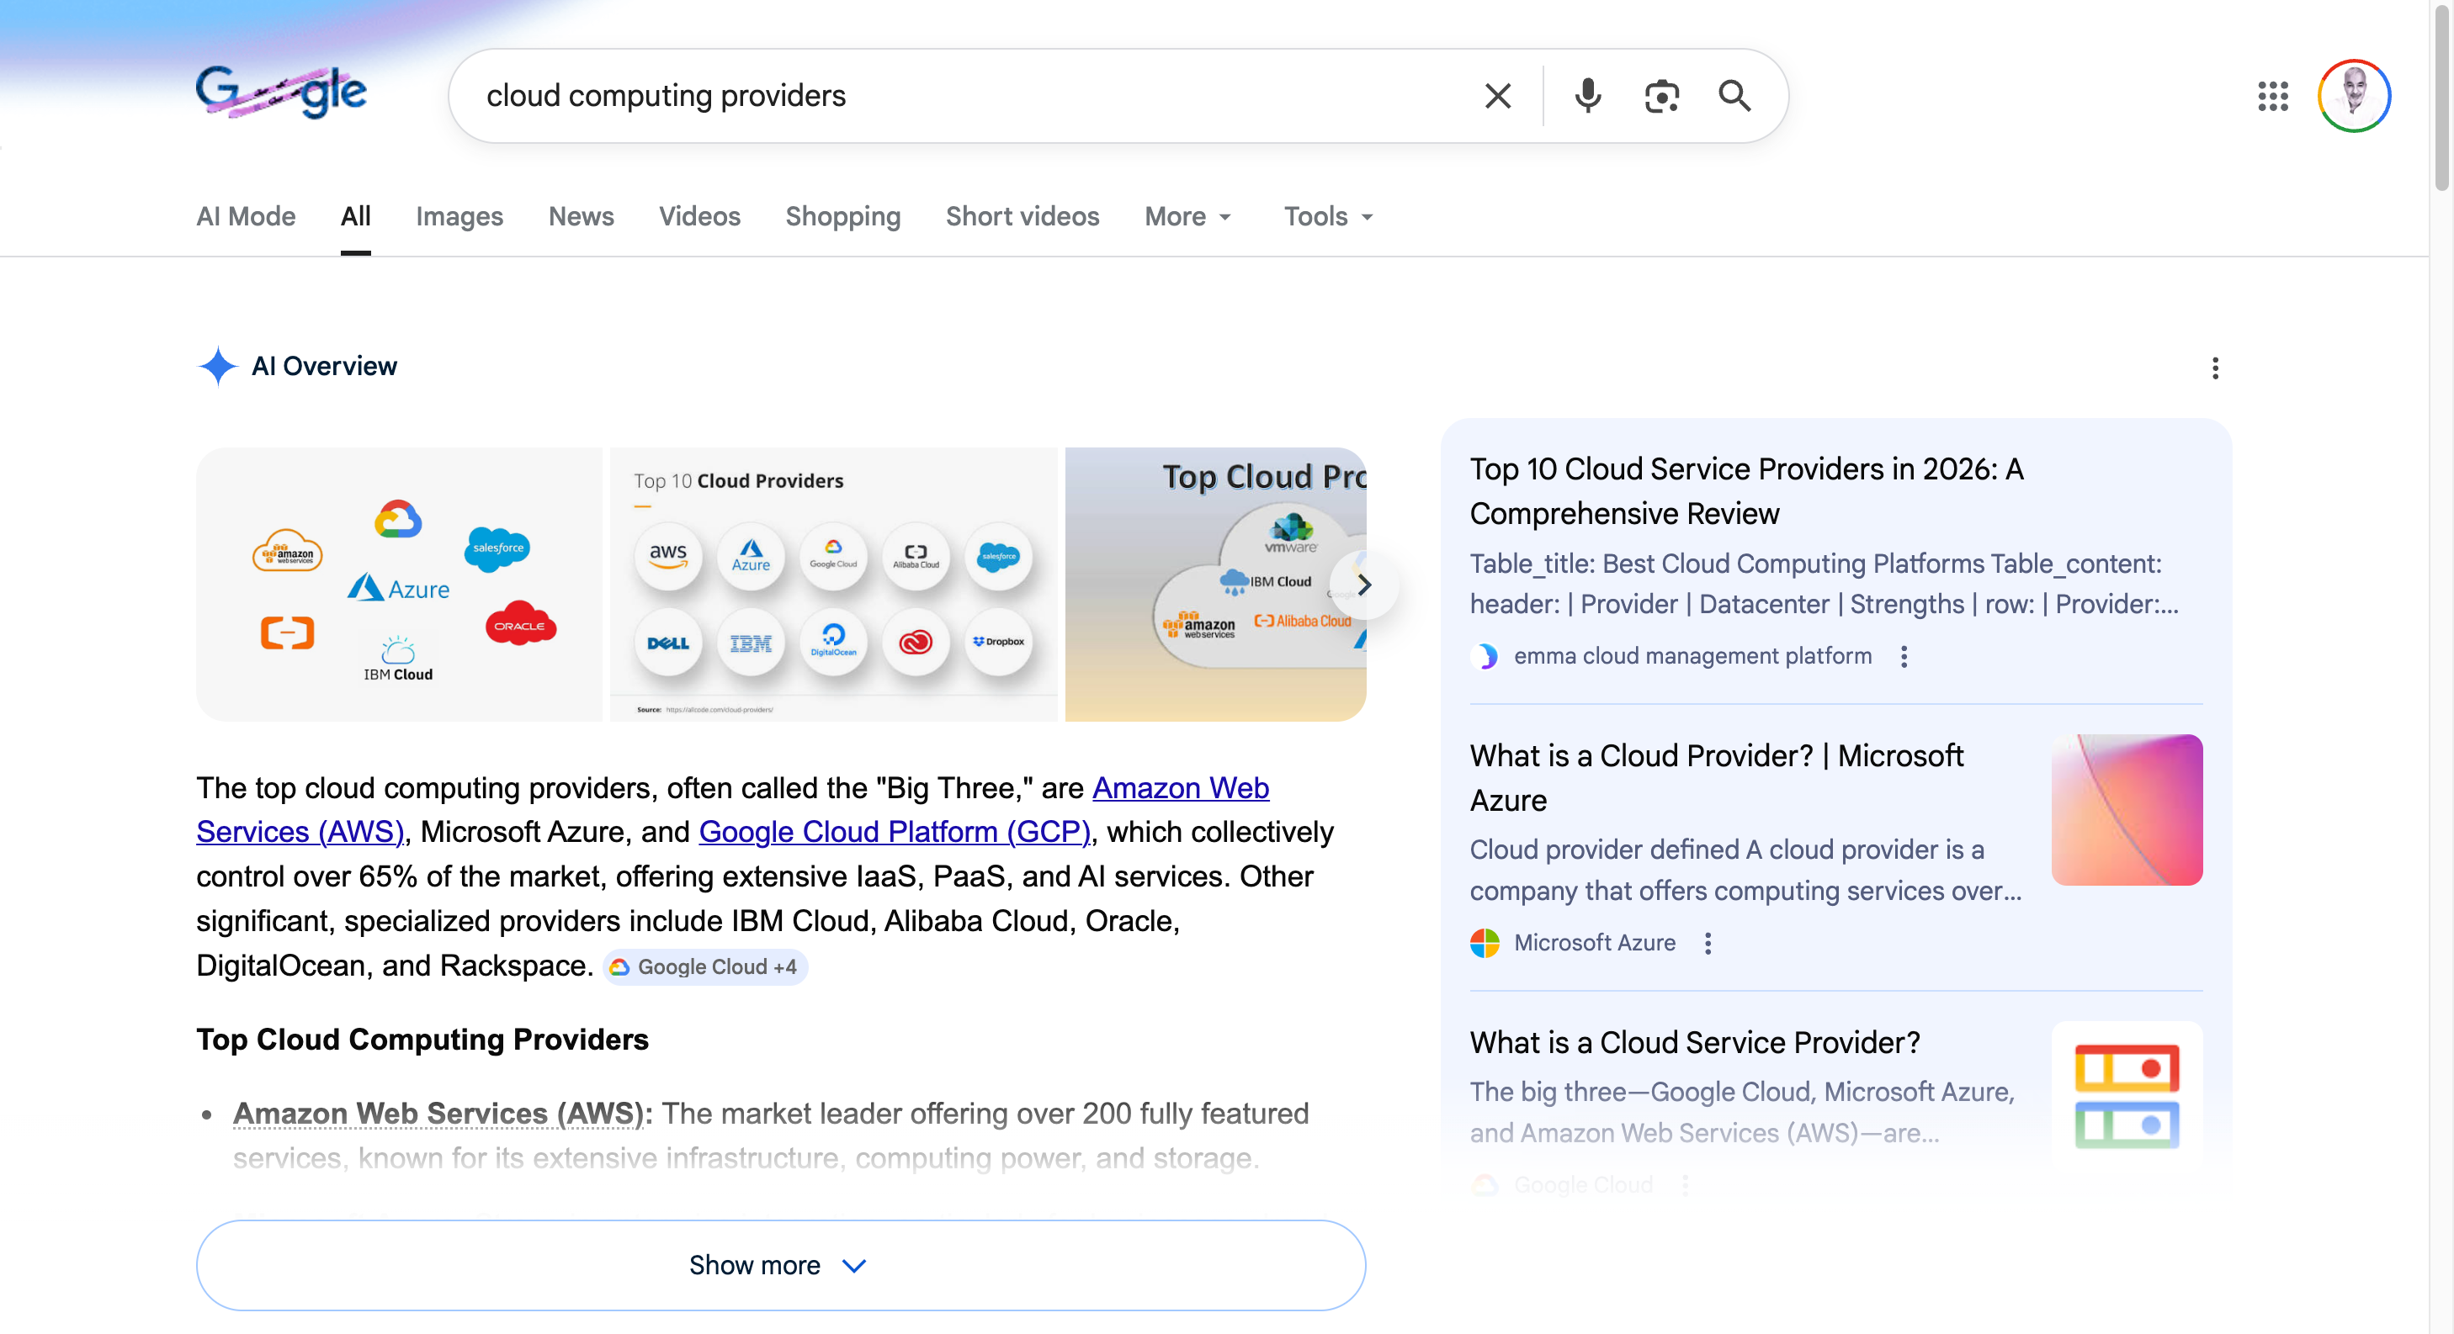Viewport: 2454px width, 1334px height.
Task: Clear the search query with the X icon
Action: coord(1497,96)
